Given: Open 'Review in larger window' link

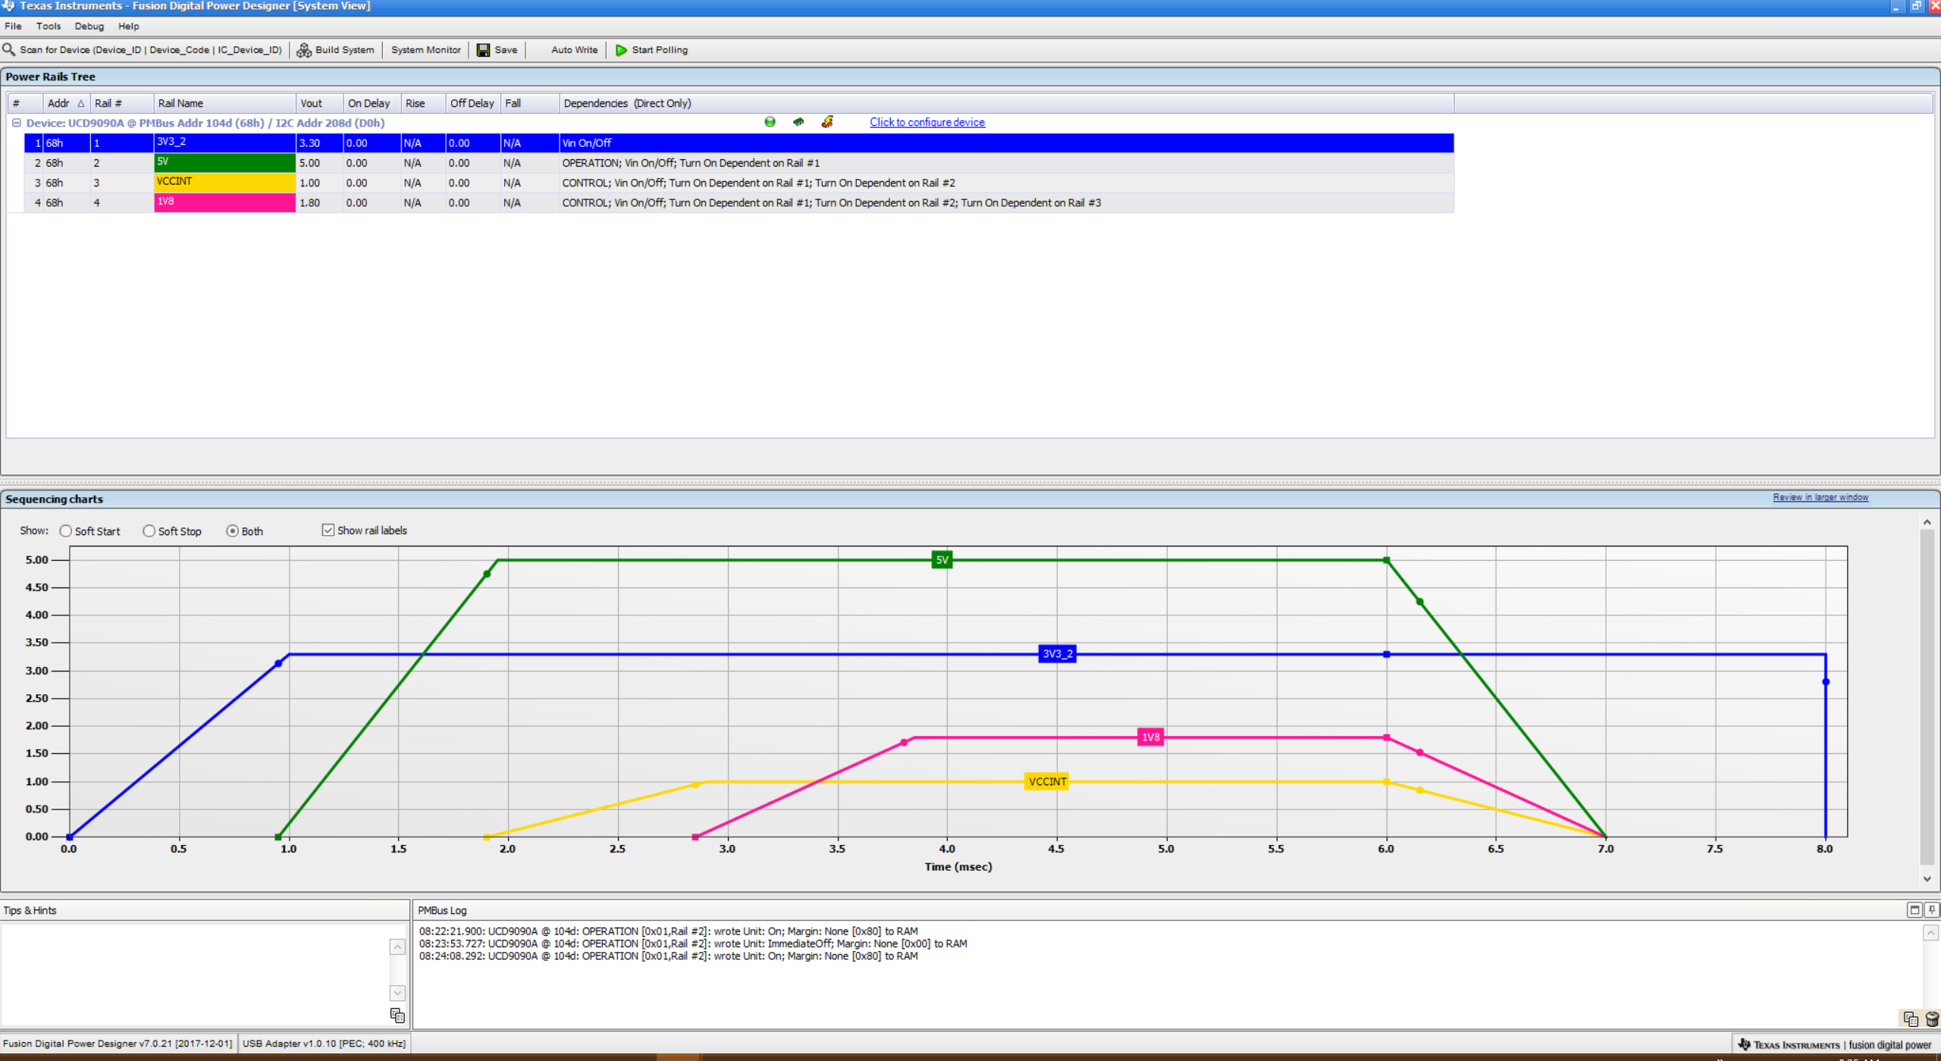Looking at the screenshot, I should [1820, 497].
